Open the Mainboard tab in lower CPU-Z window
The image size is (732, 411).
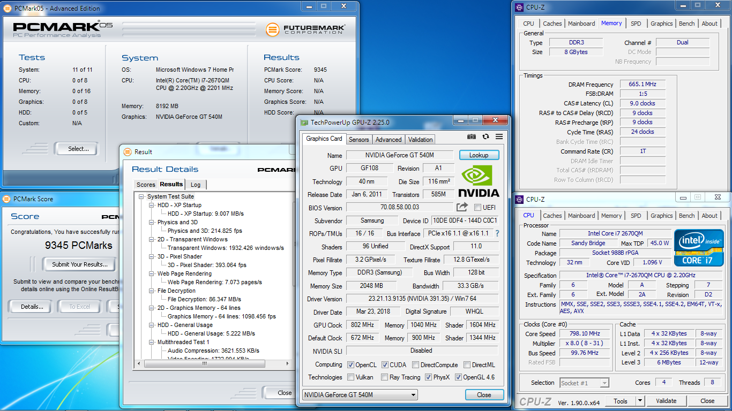click(x=581, y=216)
